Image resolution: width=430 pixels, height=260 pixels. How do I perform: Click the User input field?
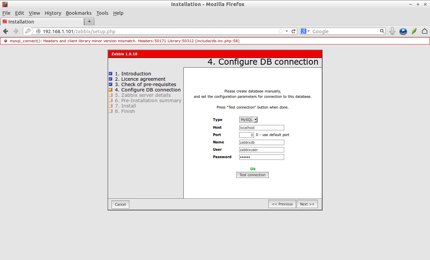click(262, 150)
